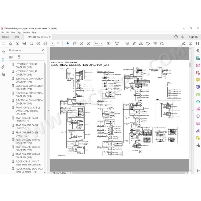201x201 pixels.
Task: Zoom out with minus button
Action: point(81,44)
